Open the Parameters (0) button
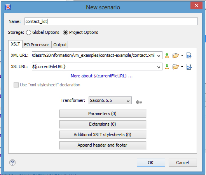Viewport: 206px width, 175px height. 103,114
